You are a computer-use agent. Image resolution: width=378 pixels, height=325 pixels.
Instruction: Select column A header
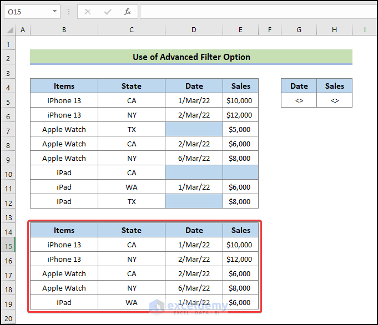[x=23, y=30]
